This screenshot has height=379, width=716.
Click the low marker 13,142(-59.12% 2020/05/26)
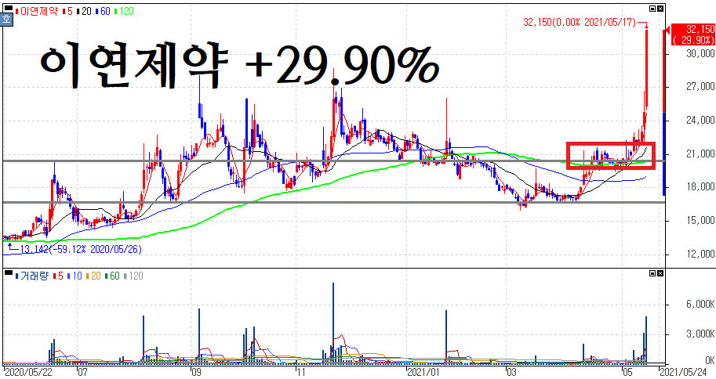click(81, 250)
